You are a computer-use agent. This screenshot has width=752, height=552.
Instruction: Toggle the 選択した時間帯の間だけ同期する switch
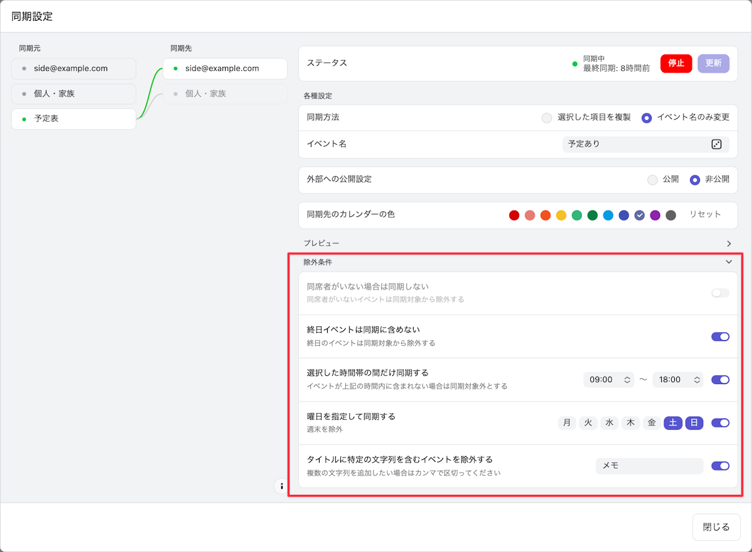coord(720,380)
